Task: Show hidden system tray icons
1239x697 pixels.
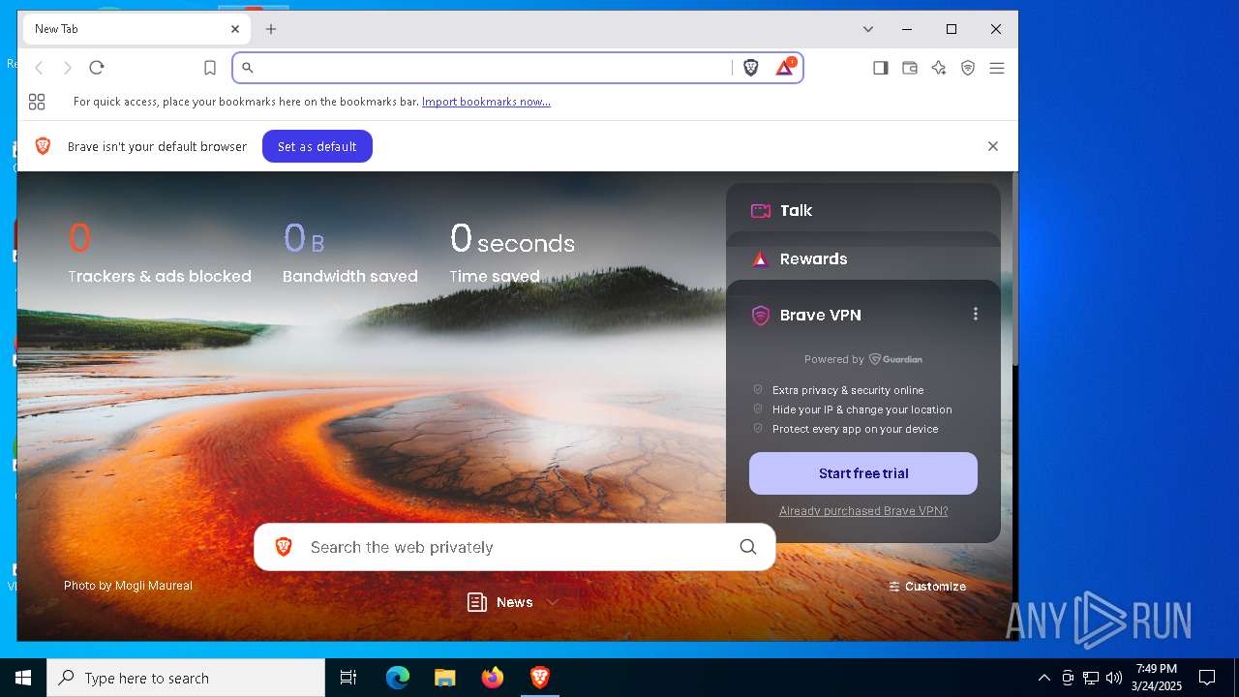Action: (1043, 678)
